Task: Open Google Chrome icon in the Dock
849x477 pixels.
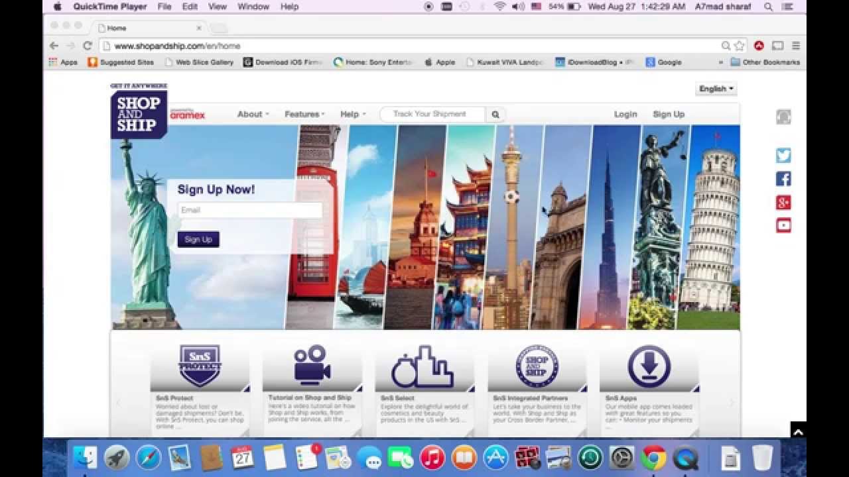Action: 653,458
